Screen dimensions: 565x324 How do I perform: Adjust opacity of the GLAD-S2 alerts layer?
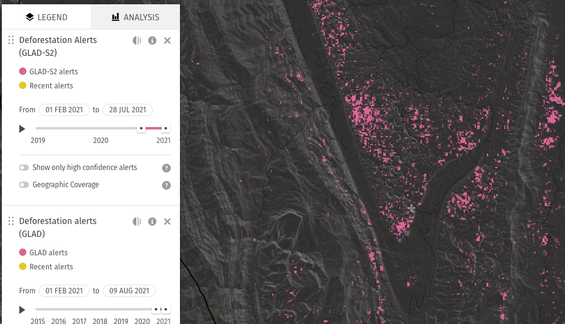(x=136, y=40)
